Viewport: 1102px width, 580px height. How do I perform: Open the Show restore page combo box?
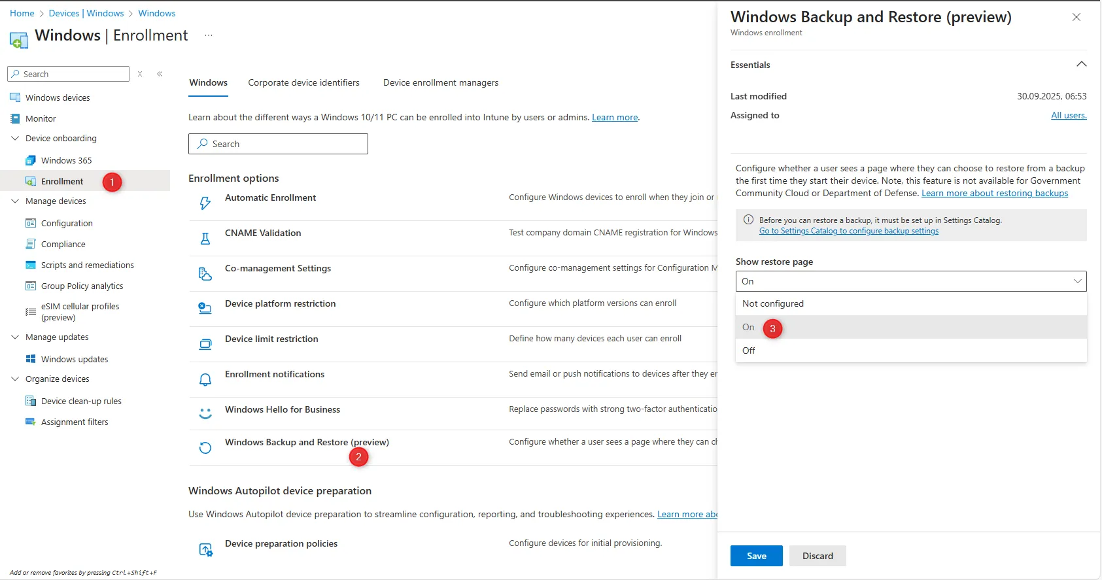910,281
